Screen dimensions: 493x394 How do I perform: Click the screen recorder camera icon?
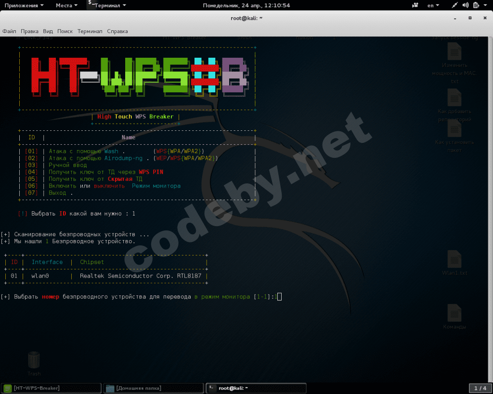click(x=415, y=5)
